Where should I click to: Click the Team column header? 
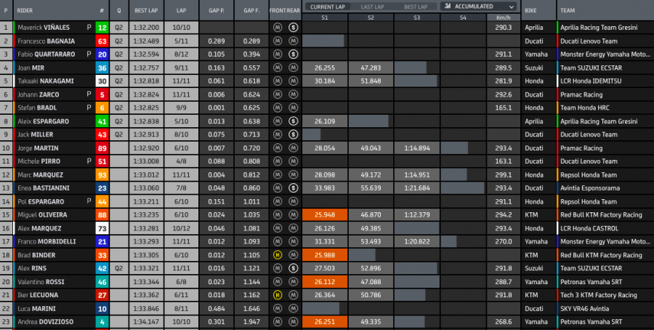[x=568, y=11]
